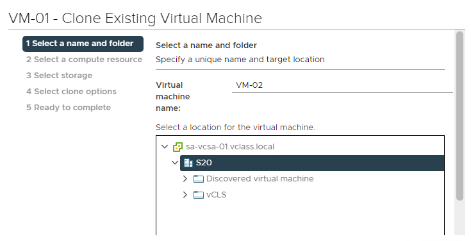Select the Discovered virtual machine label
The image size is (471, 241).
(260, 179)
